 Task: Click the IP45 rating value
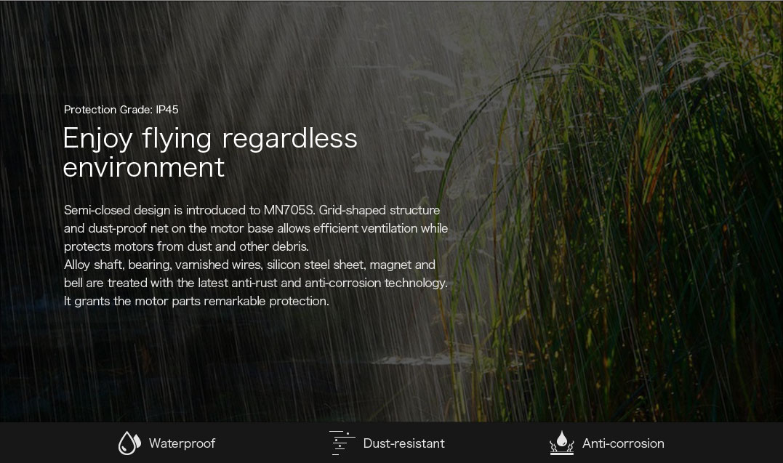[x=167, y=110]
